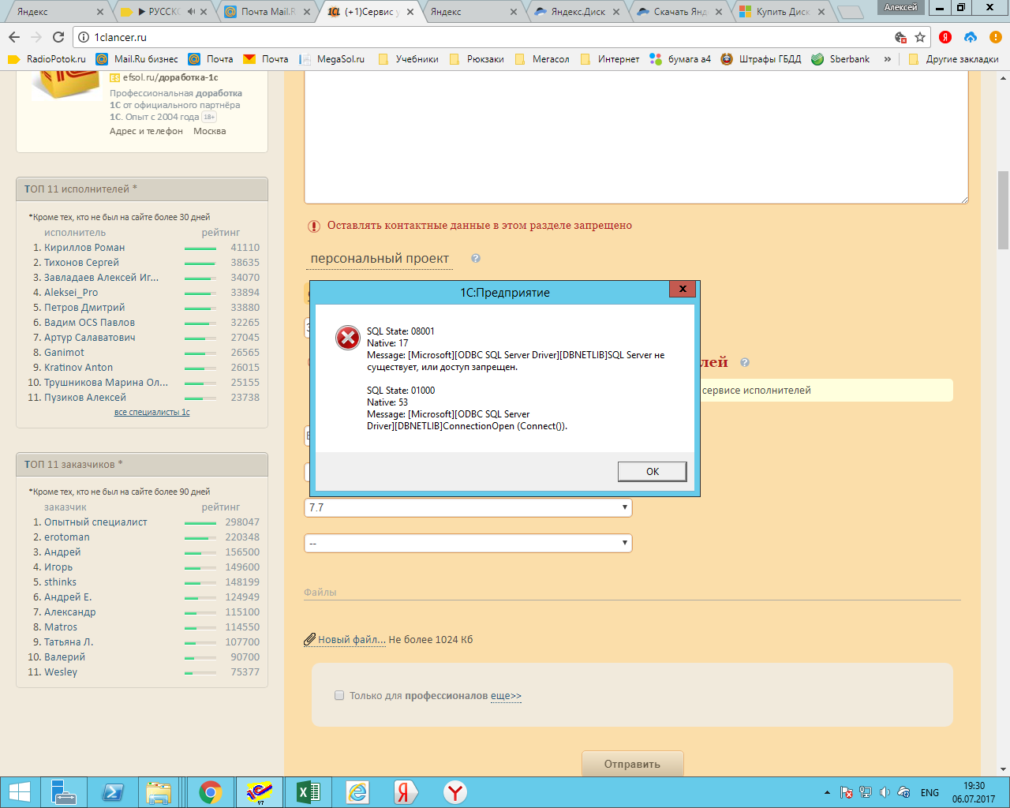Click the Новый файл attachment link

tap(351, 639)
